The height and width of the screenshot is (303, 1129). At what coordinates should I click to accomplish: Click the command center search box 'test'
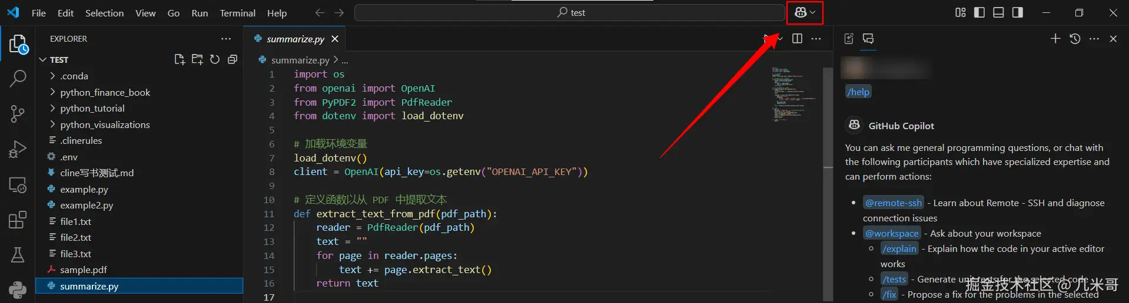tap(570, 12)
